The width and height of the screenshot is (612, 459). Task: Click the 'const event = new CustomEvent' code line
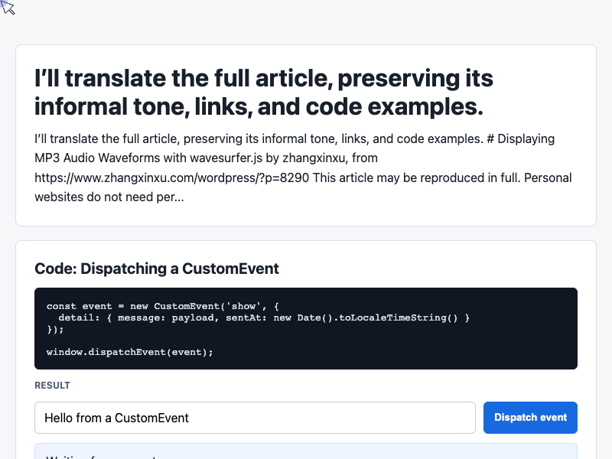[x=163, y=306]
